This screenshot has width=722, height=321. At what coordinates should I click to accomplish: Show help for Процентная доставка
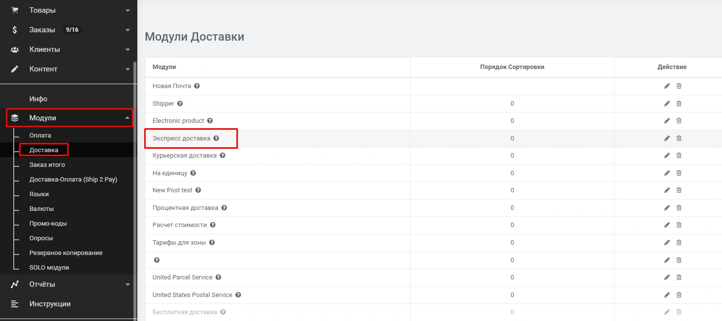click(224, 208)
